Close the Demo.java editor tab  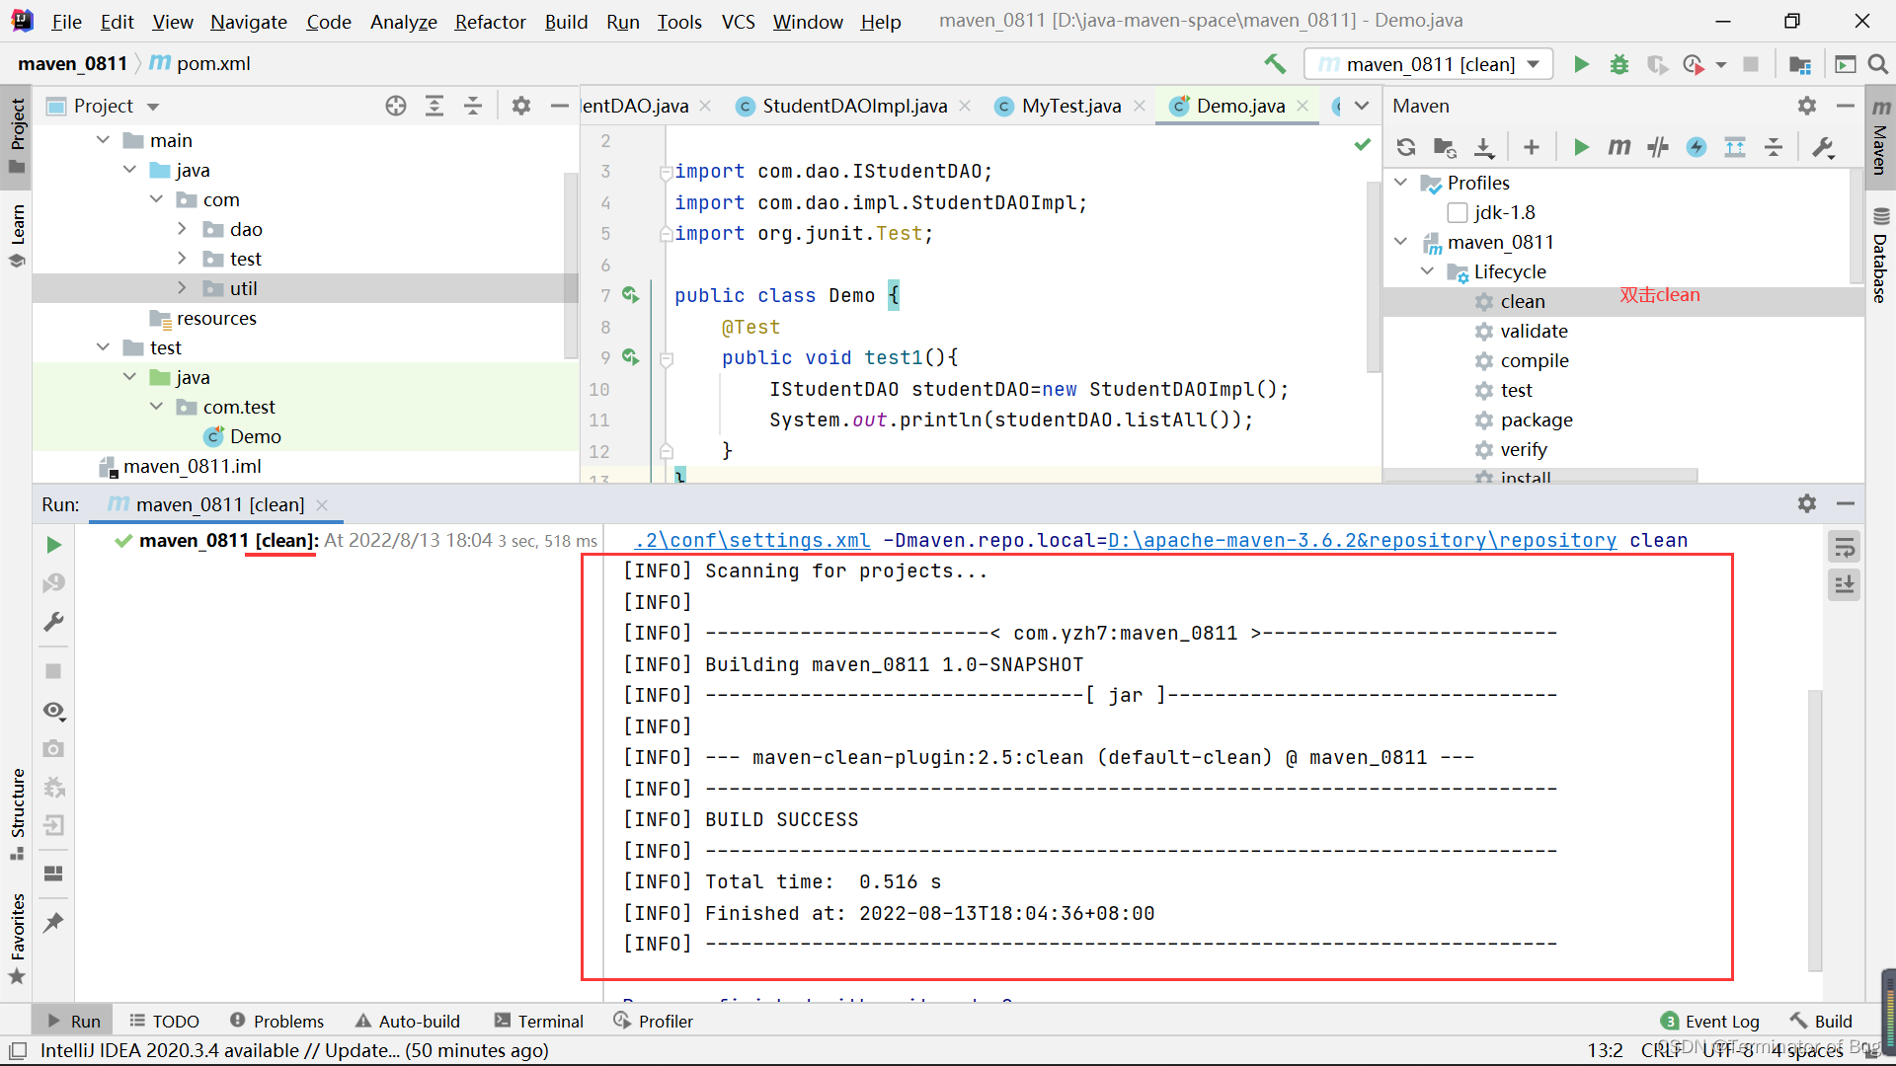[x=1303, y=106]
